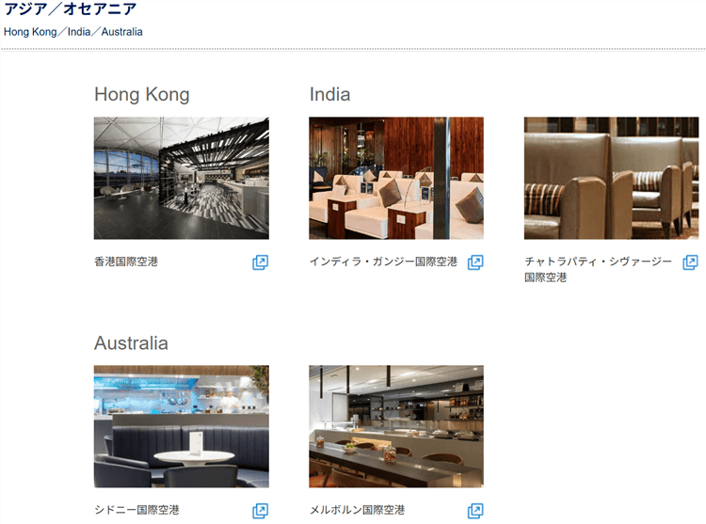Select the シドニー国際空港 text link

click(x=136, y=510)
